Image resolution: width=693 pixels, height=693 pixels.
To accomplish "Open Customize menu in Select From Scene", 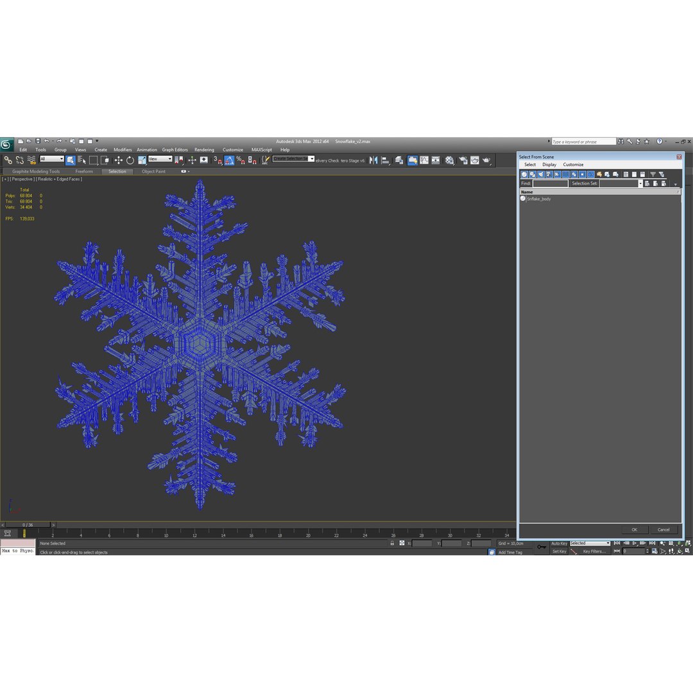I will [573, 164].
